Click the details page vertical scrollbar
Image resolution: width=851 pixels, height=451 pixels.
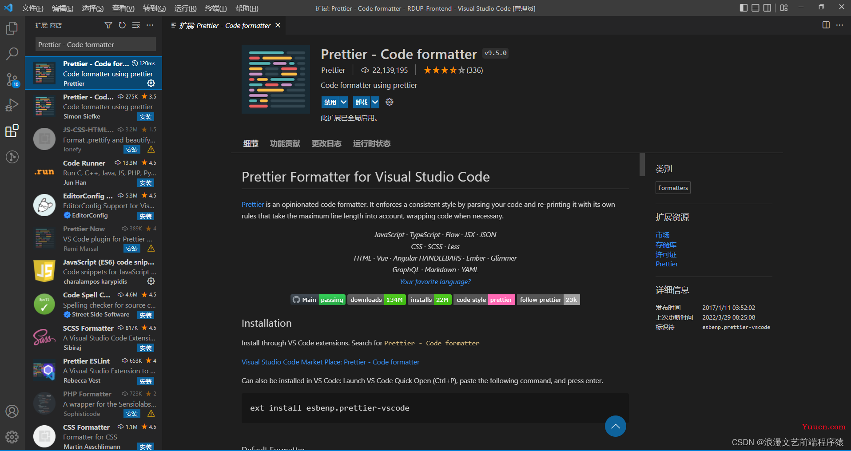click(x=642, y=165)
